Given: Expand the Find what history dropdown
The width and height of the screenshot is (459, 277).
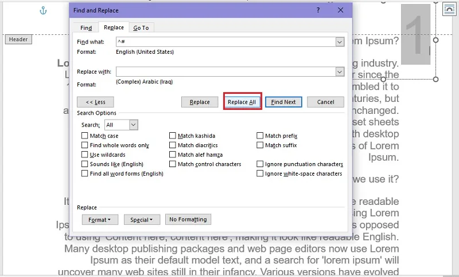Looking at the screenshot, I should pyautogui.click(x=340, y=42).
